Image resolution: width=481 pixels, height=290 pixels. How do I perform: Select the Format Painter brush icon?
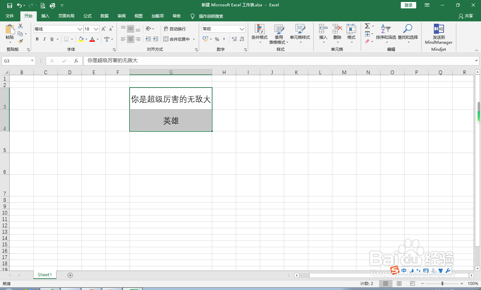point(20,41)
